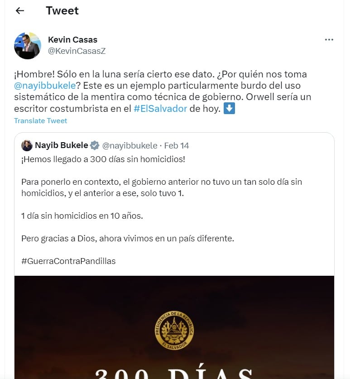Viewport: 350px width, 379px height.
Task: Click the blue verified badge
Action: (x=95, y=145)
